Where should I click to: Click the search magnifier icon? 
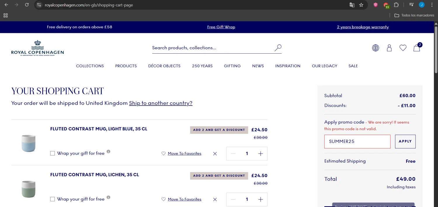click(x=278, y=48)
